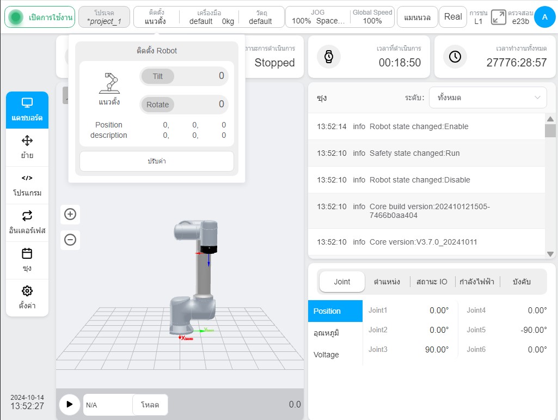Click the N/A program name field
The image size is (558, 420).
click(108, 405)
